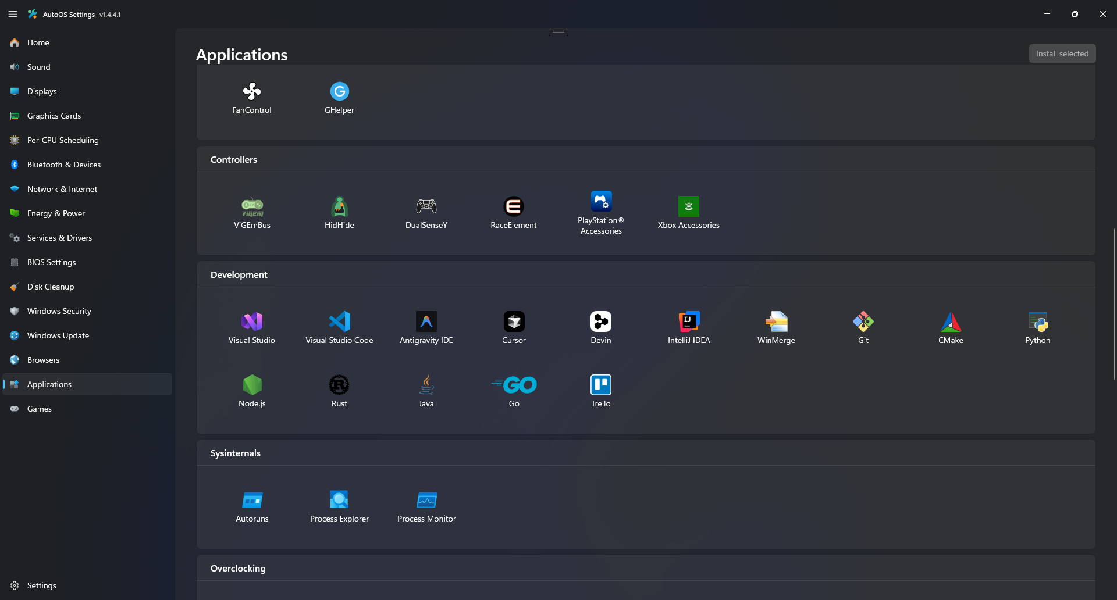This screenshot has height=600, width=1117.
Task: Click the Controllers section heading
Action: tap(234, 159)
